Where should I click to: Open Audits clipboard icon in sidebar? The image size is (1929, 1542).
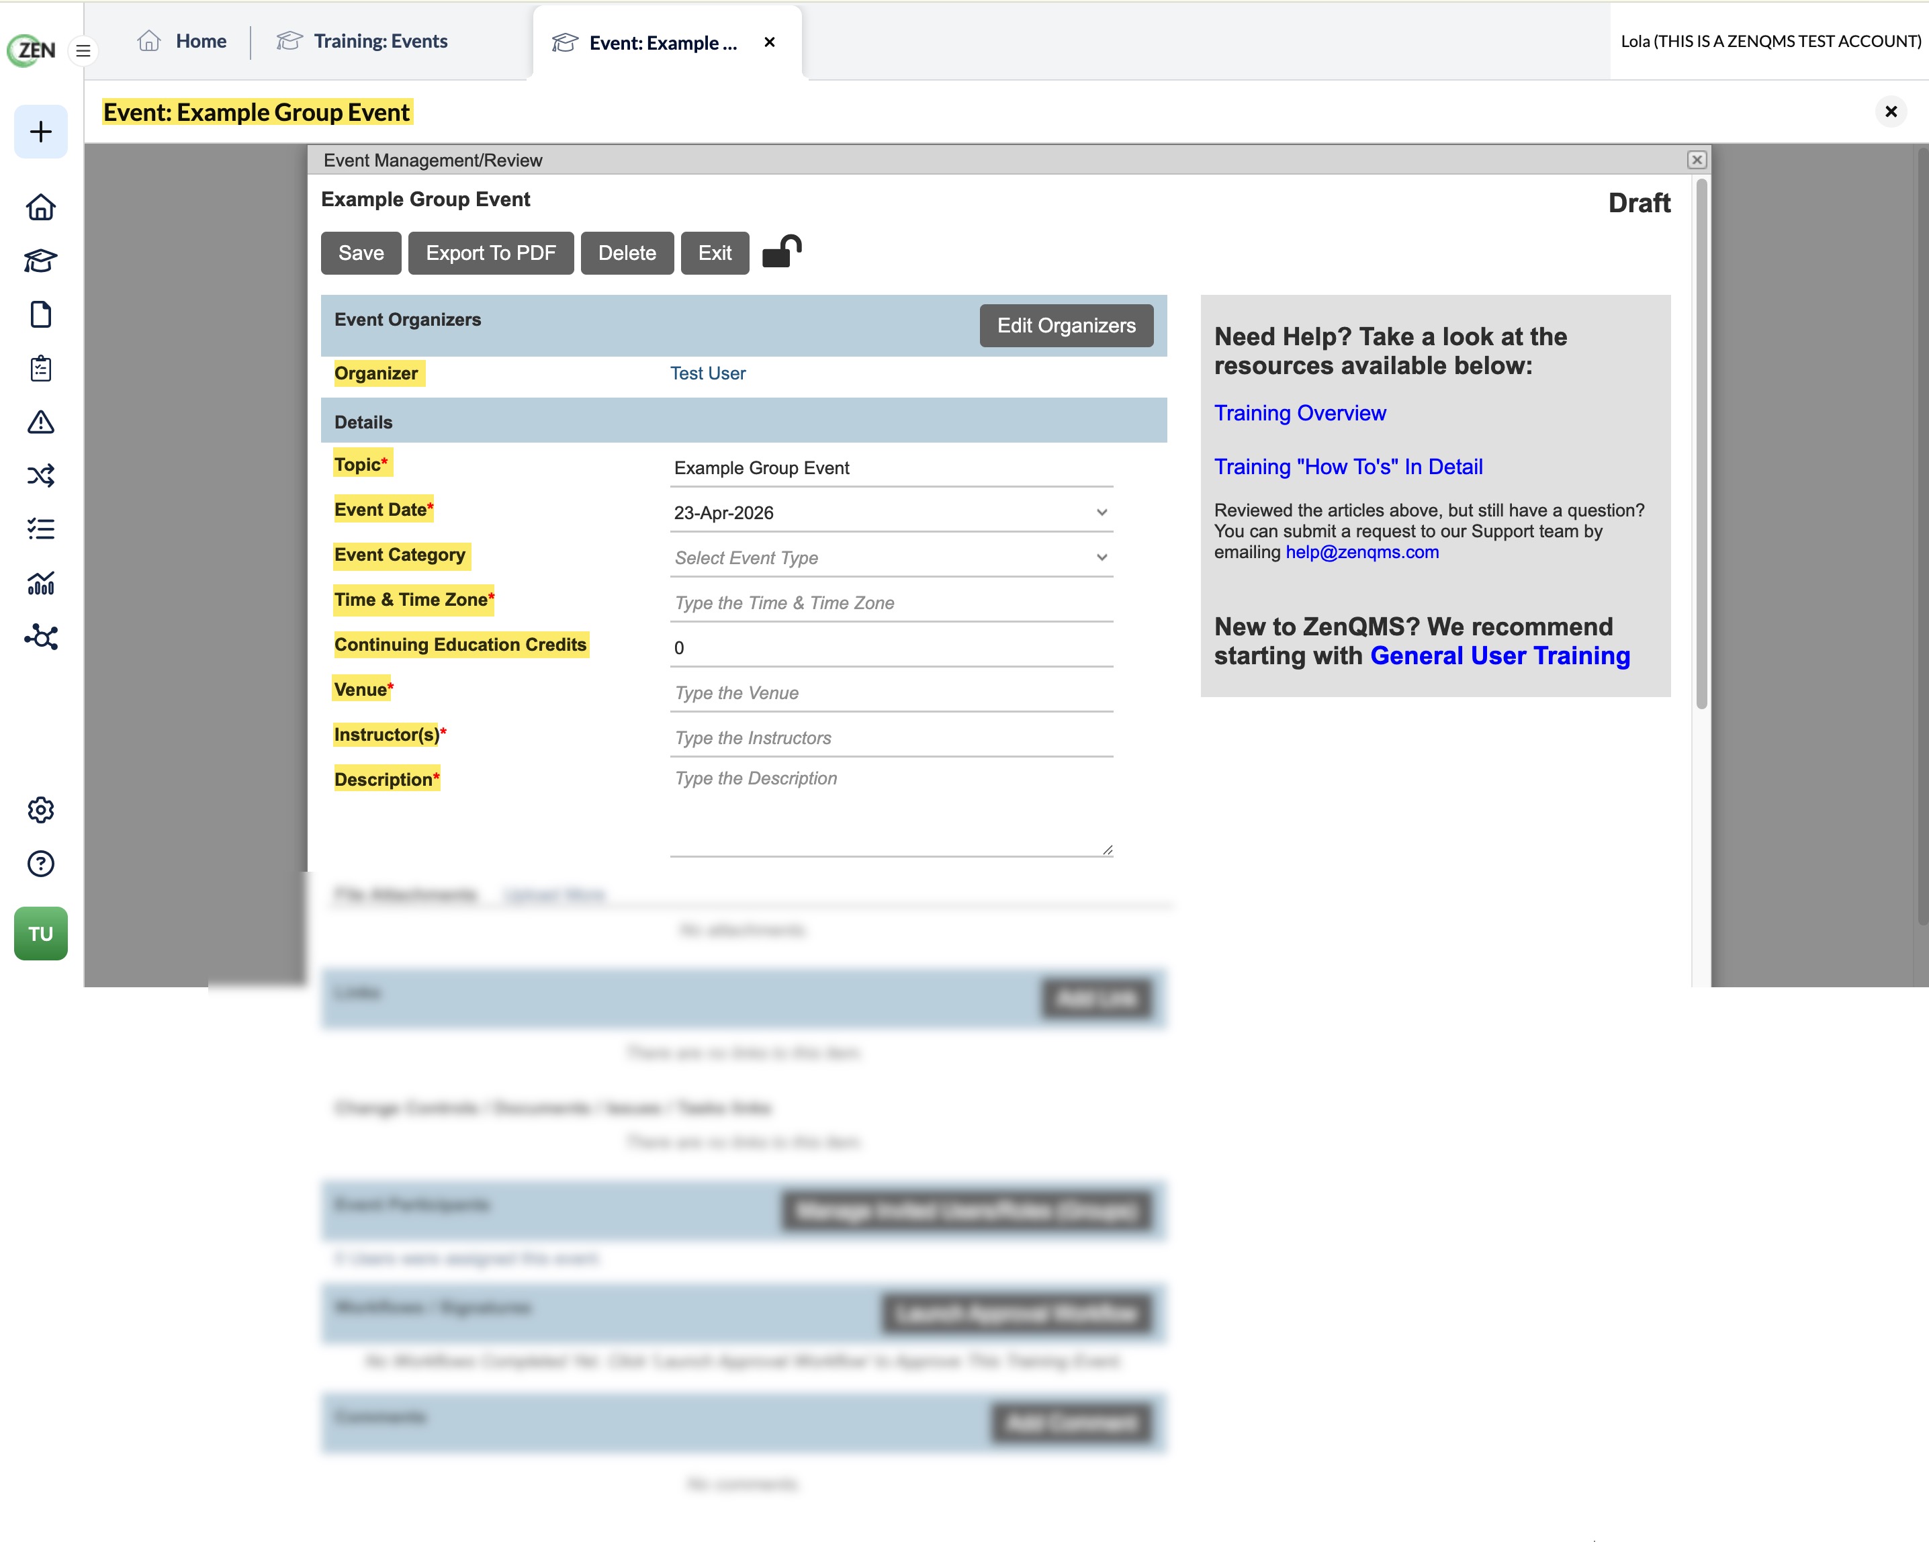(x=40, y=369)
